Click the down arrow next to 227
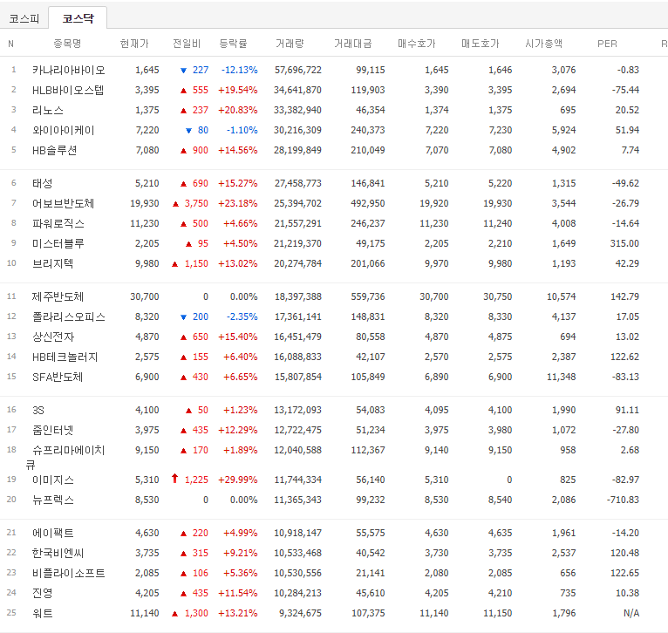 (183, 71)
